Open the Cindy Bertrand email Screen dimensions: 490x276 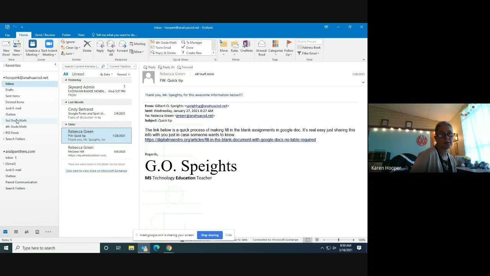(x=96, y=113)
